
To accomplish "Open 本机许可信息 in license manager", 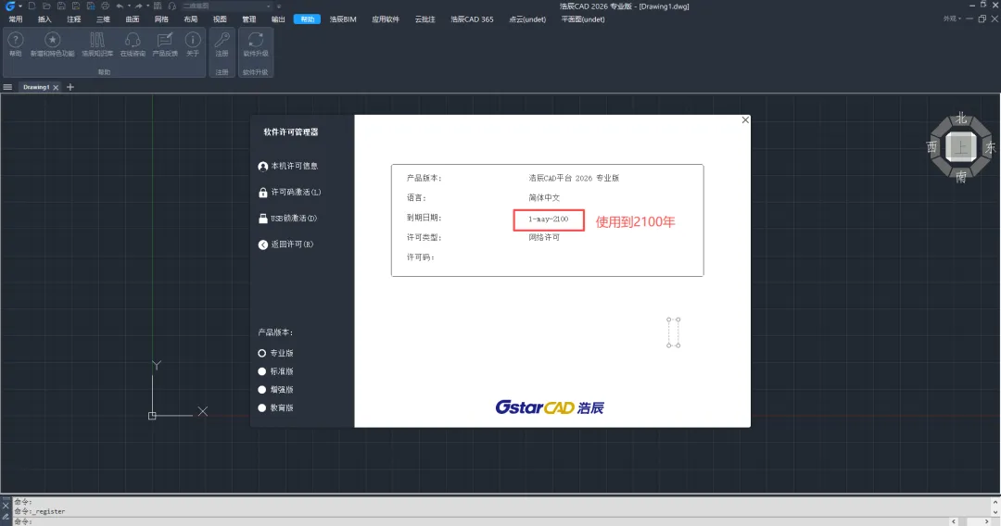I will (x=288, y=167).
